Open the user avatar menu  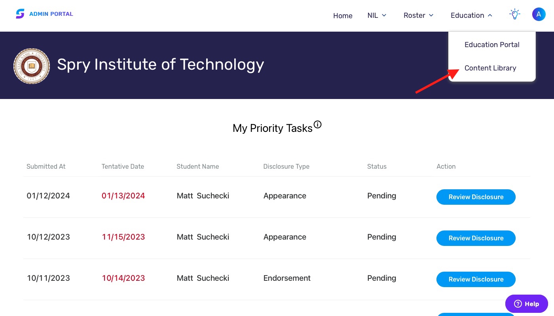tap(539, 15)
